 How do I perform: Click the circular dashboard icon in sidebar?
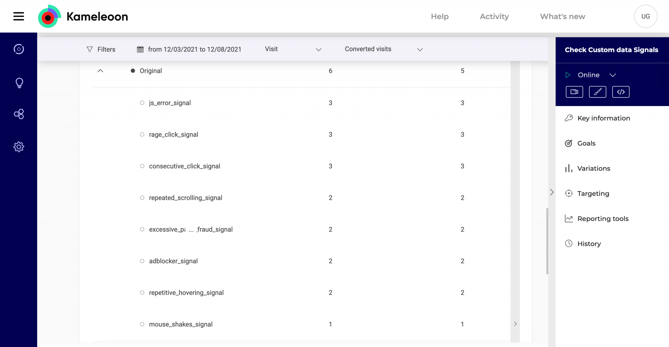[19, 49]
